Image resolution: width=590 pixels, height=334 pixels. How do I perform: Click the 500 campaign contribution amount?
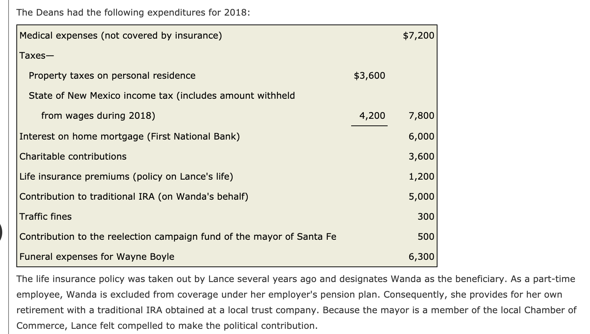click(426, 237)
